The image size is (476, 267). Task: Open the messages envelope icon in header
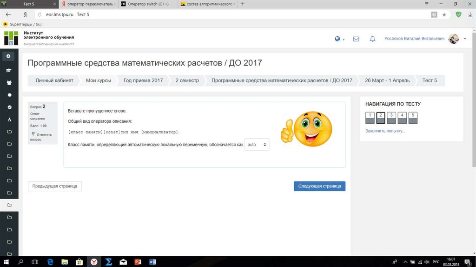tap(356, 39)
